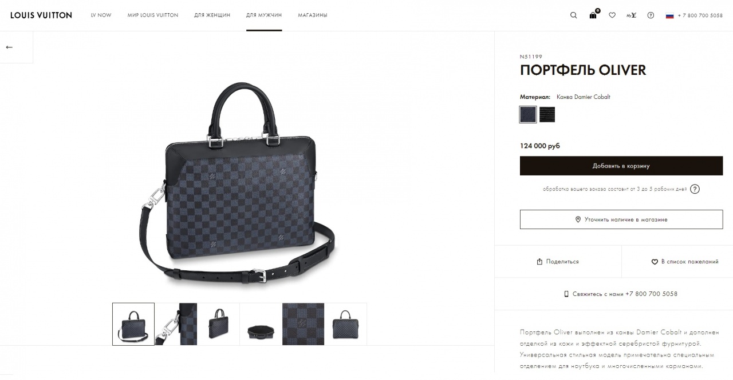733x380 pixels.
Task: Open the MyLV account icon
Action: tap(631, 15)
